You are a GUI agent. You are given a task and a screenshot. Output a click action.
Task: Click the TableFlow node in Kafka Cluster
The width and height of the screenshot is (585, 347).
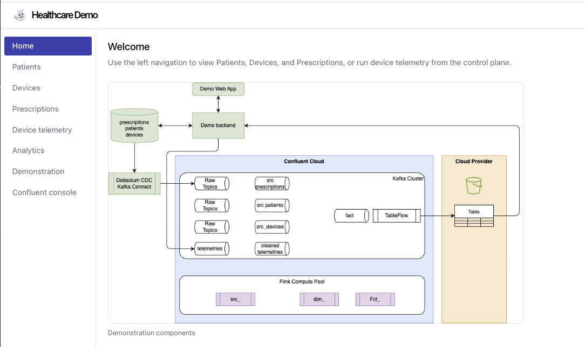click(397, 216)
